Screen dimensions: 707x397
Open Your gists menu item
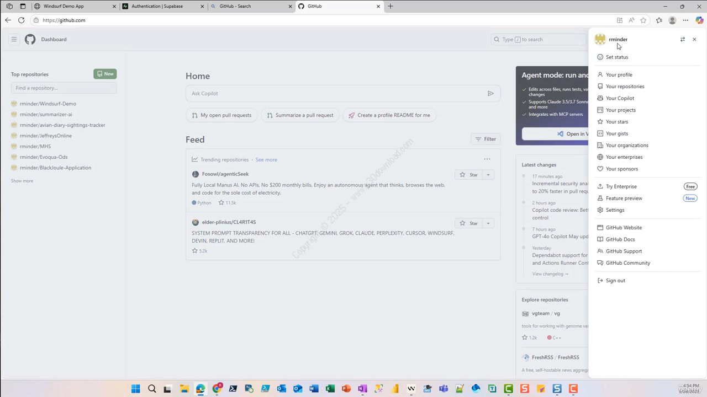647,133
